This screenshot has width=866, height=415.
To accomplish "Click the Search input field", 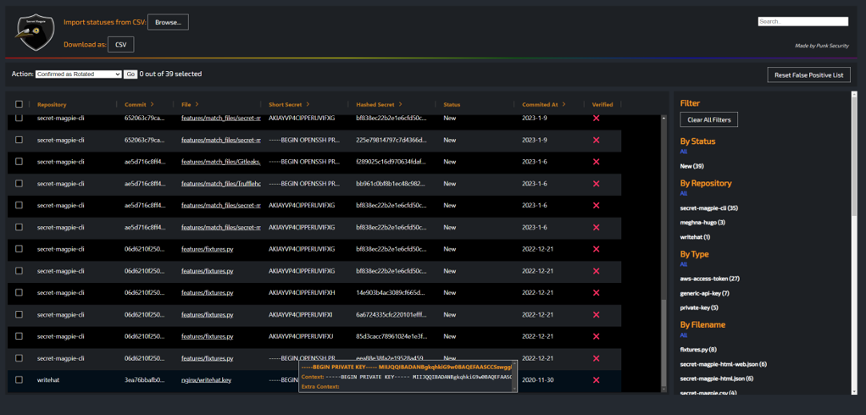I will pyautogui.click(x=803, y=21).
